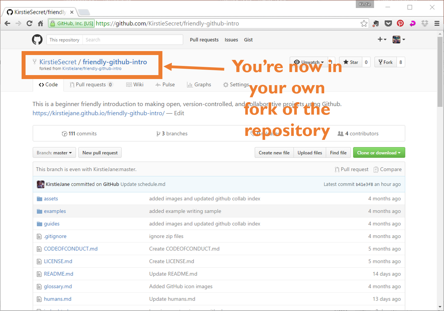The image size is (444, 311).
Task: View the 111 commits history
Action: (79, 133)
